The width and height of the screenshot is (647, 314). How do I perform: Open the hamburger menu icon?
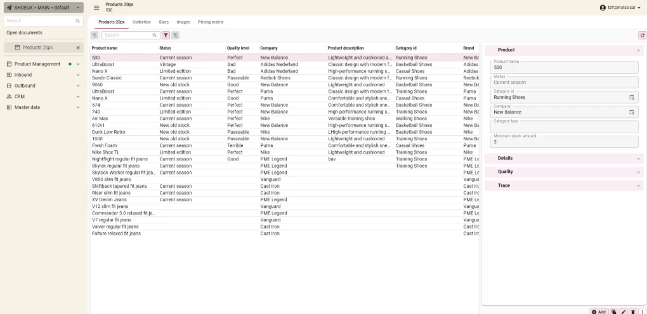tap(96, 8)
